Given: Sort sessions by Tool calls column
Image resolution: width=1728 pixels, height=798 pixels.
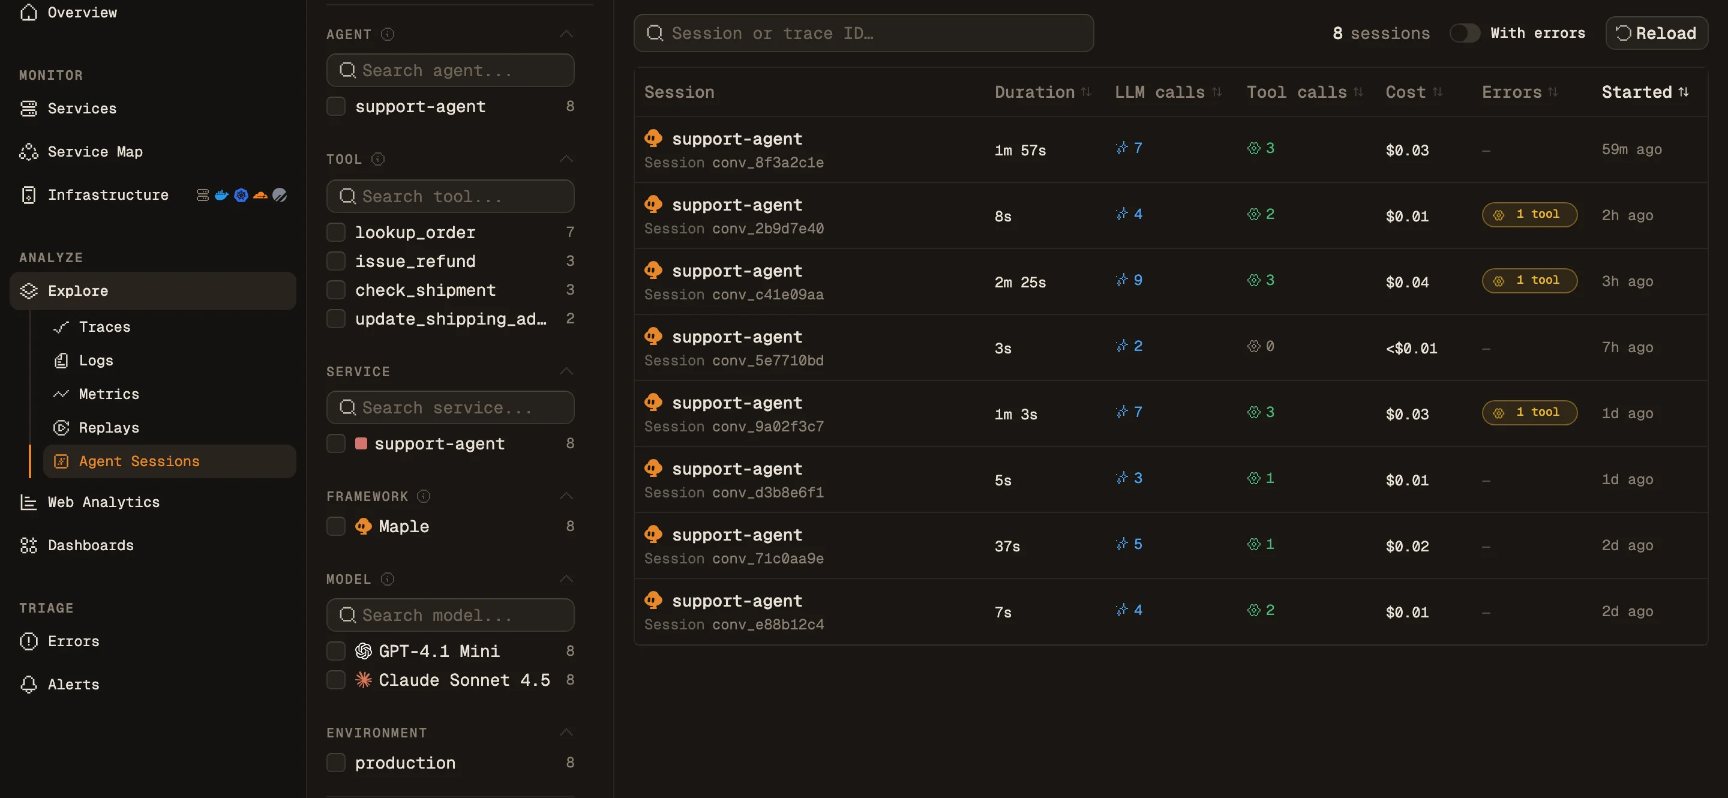Looking at the screenshot, I should pos(1305,92).
